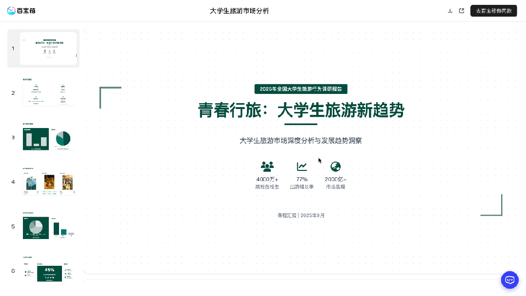Select slide 5 thumbnail with bar charts
This screenshot has width=526, height=296.
pos(49,227)
